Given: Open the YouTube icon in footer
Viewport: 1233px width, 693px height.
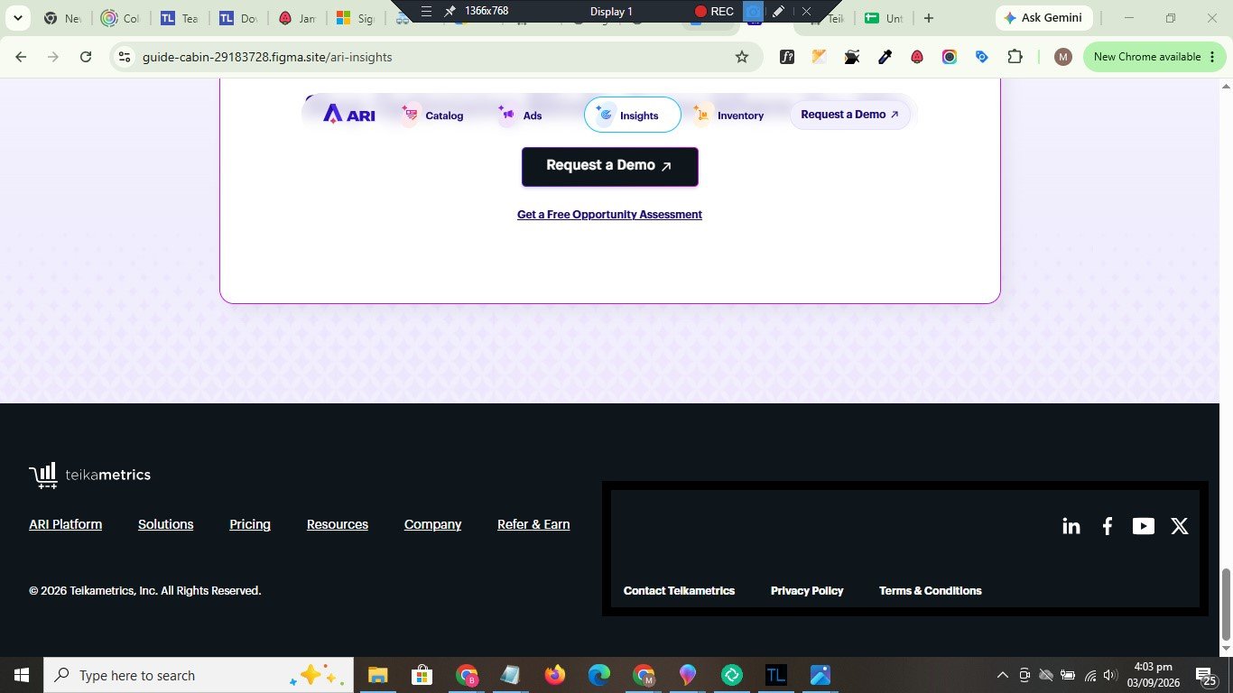Looking at the screenshot, I should pyautogui.click(x=1144, y=526).
